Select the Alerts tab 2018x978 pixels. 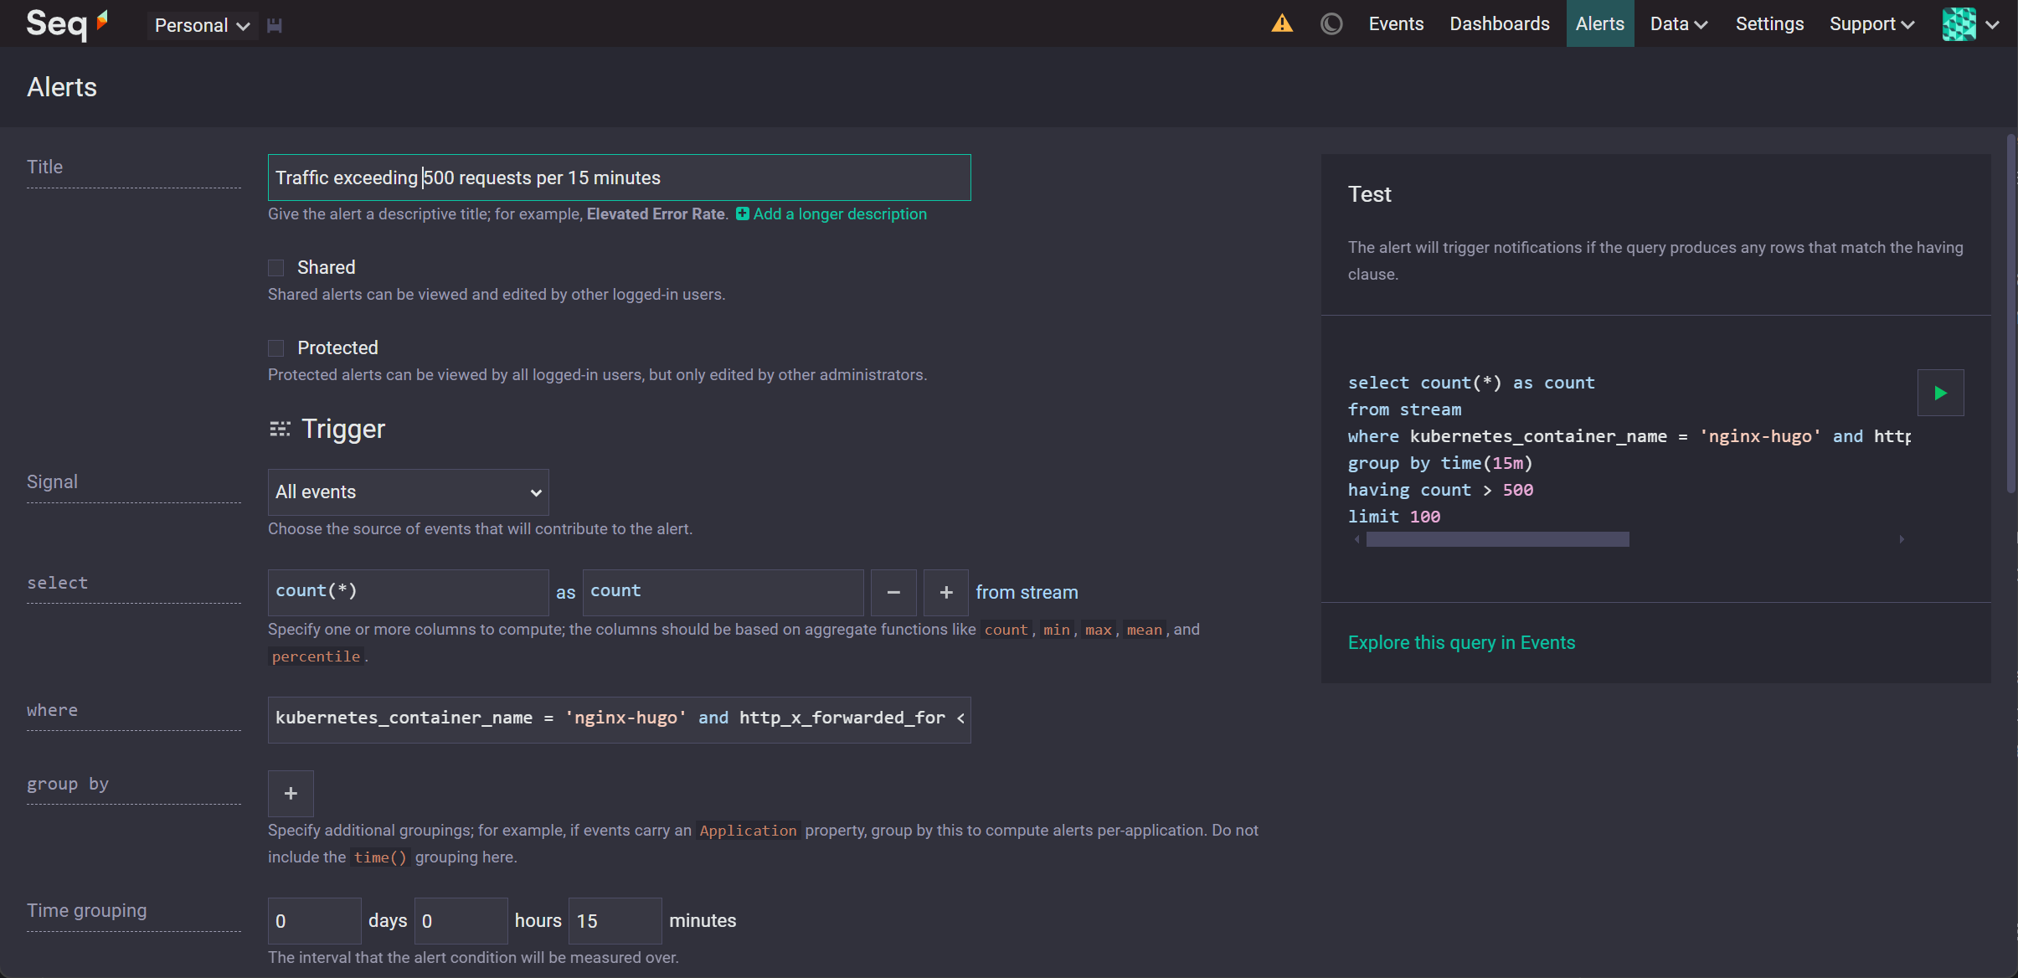click(x=1600, y=23)
